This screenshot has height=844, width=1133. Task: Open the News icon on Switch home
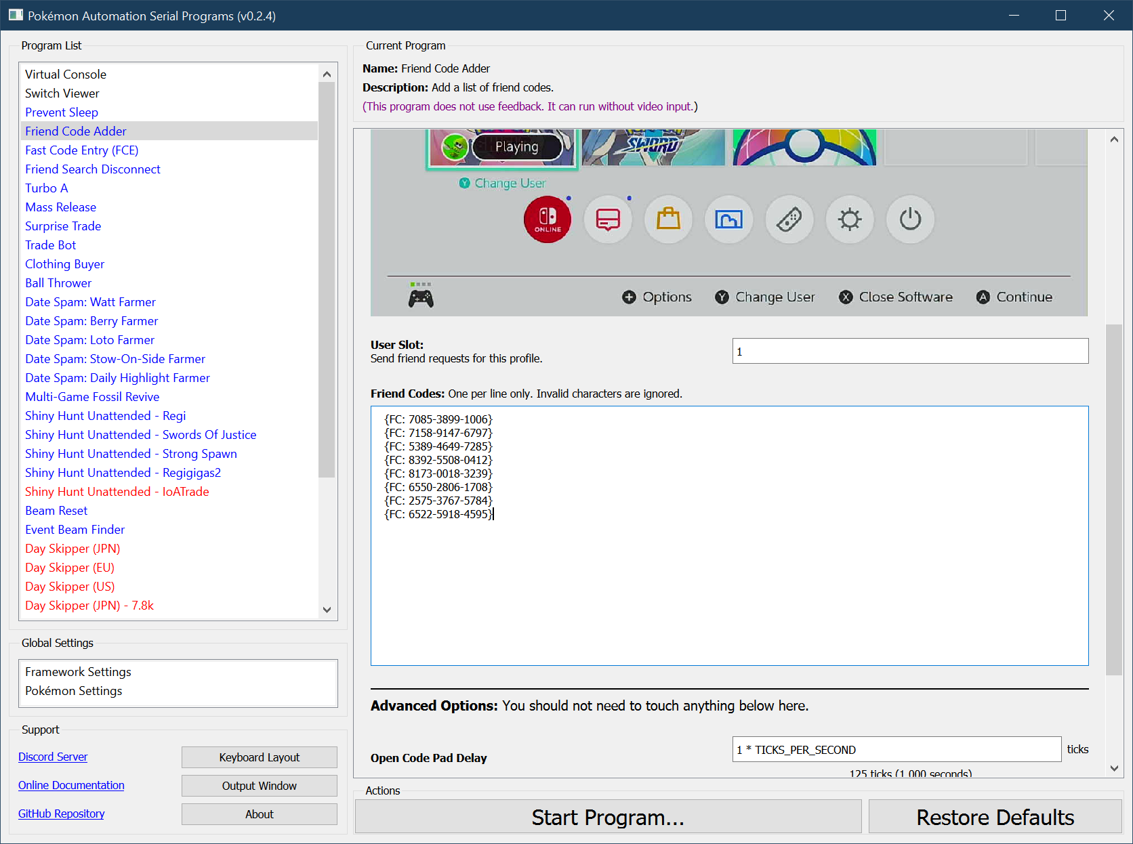tap(608, 219)
